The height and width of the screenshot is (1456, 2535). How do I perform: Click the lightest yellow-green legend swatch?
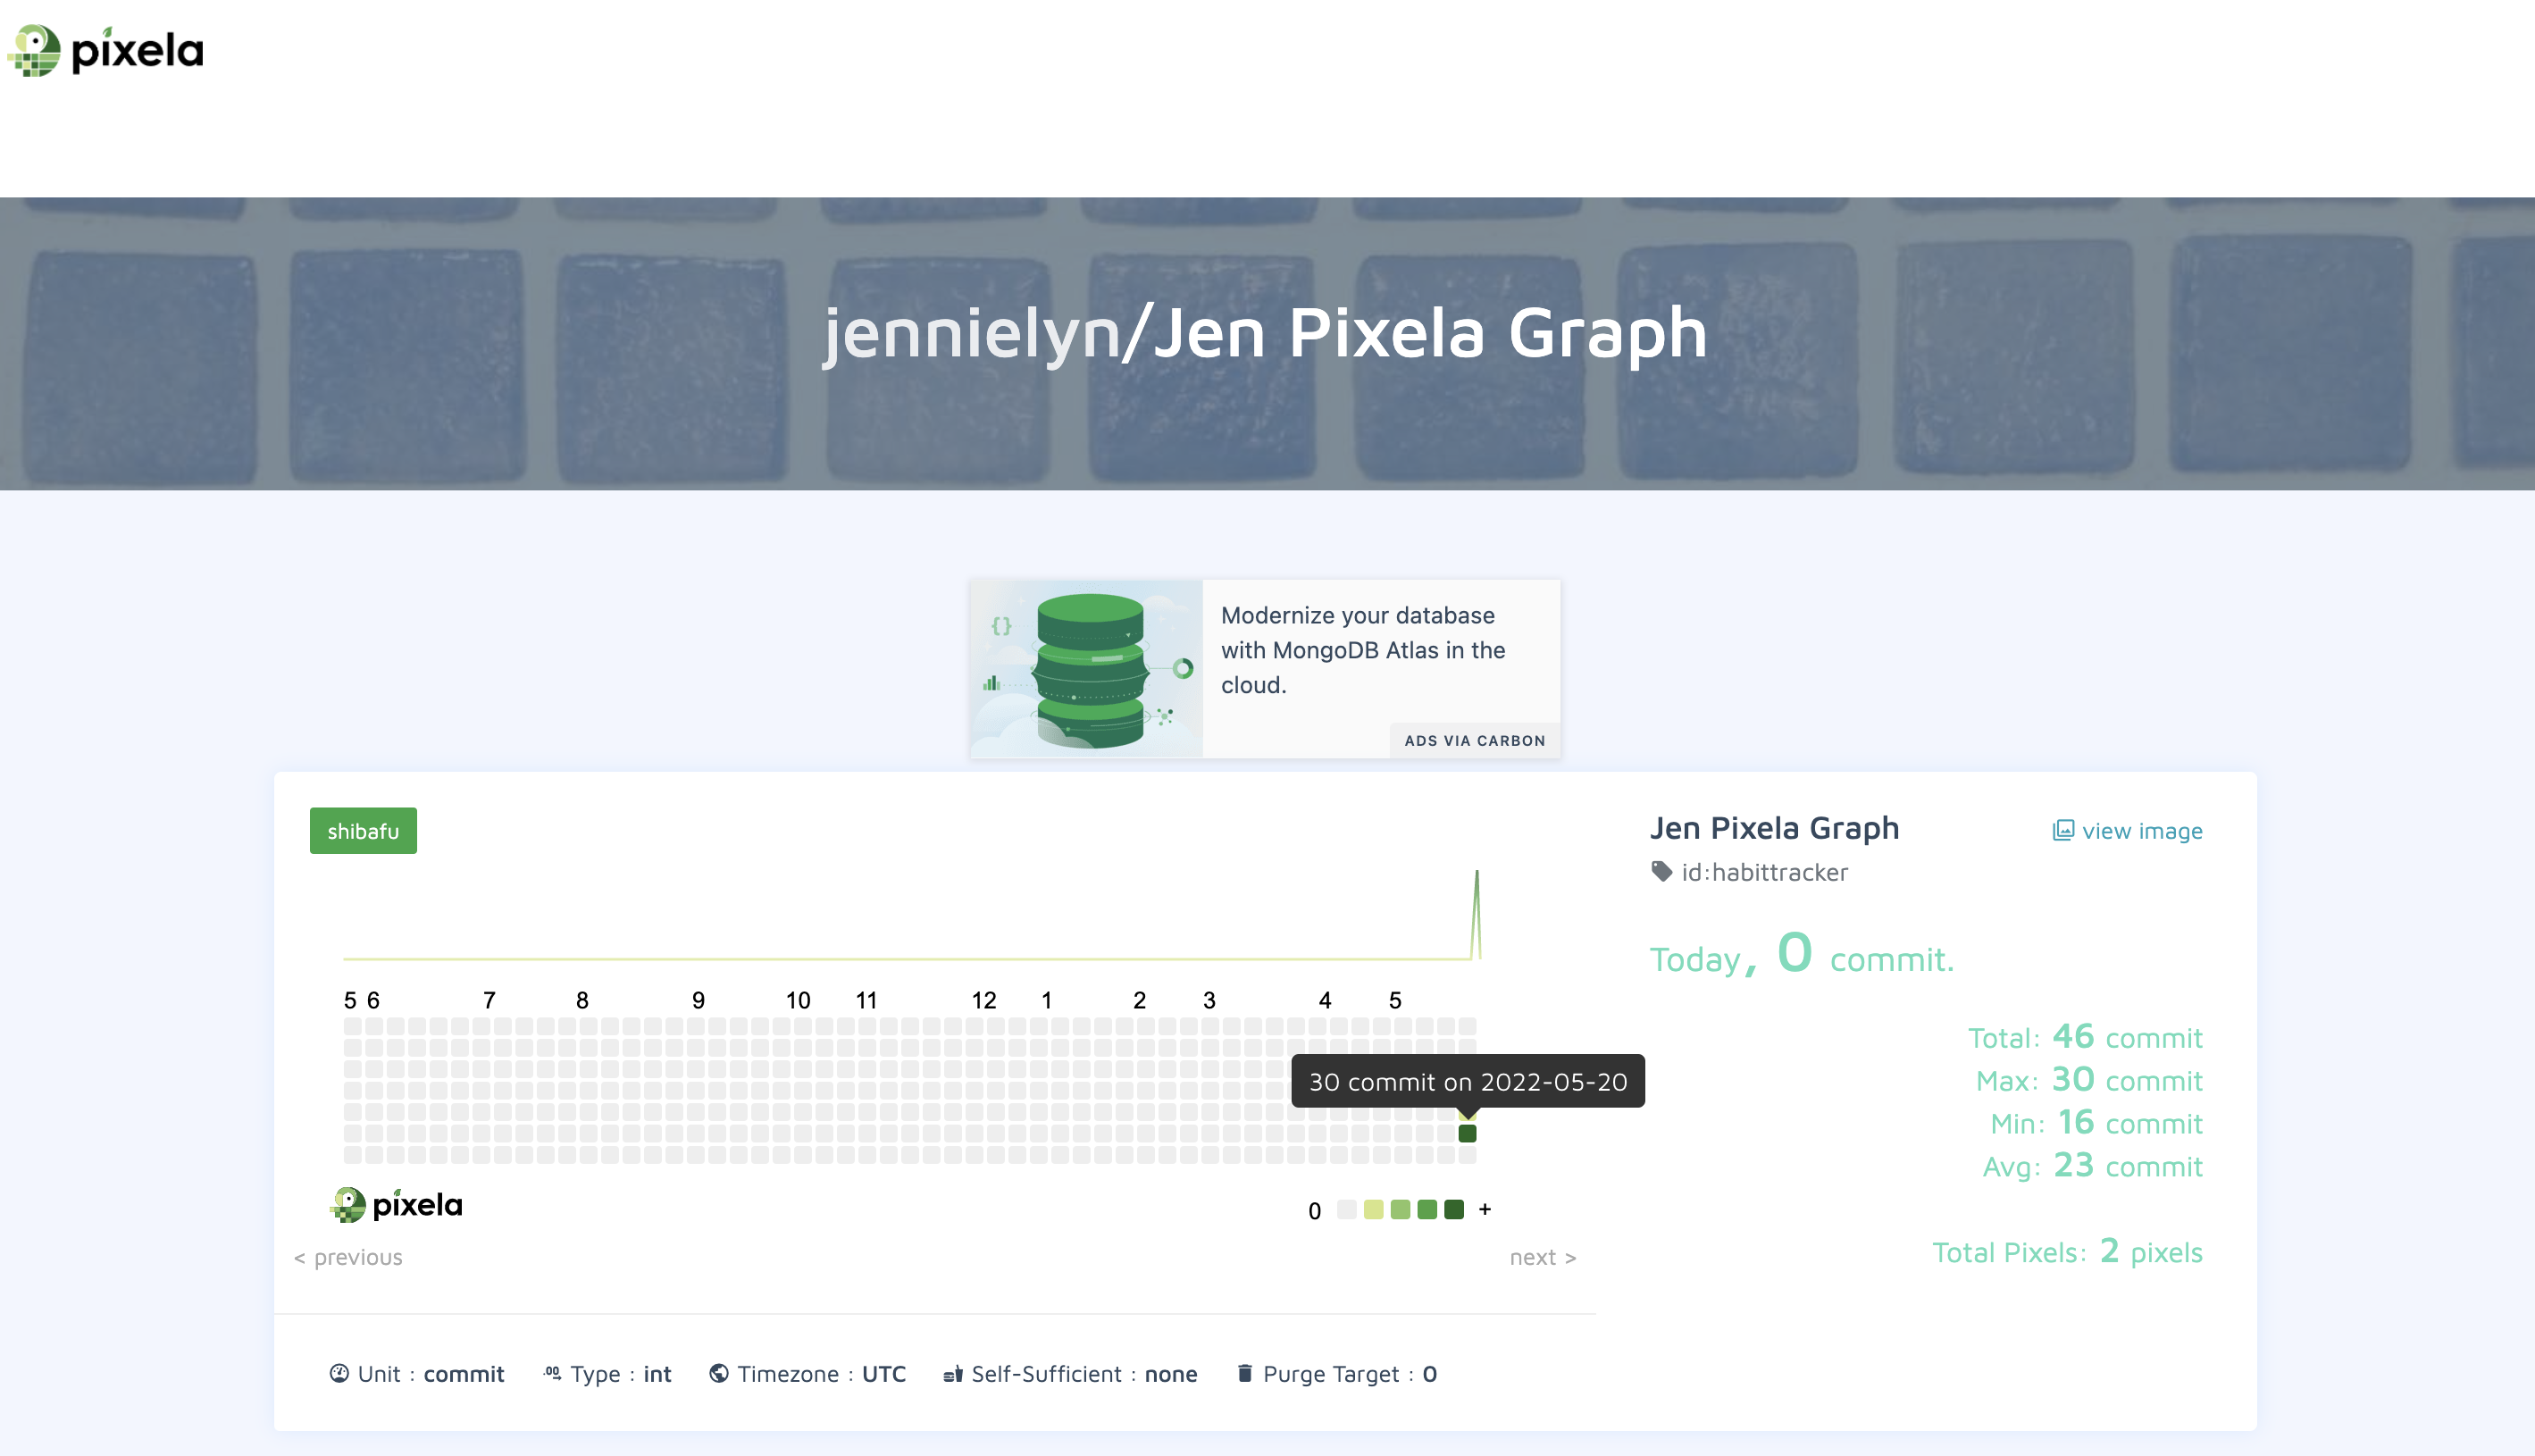(x=1374, y=1210)
